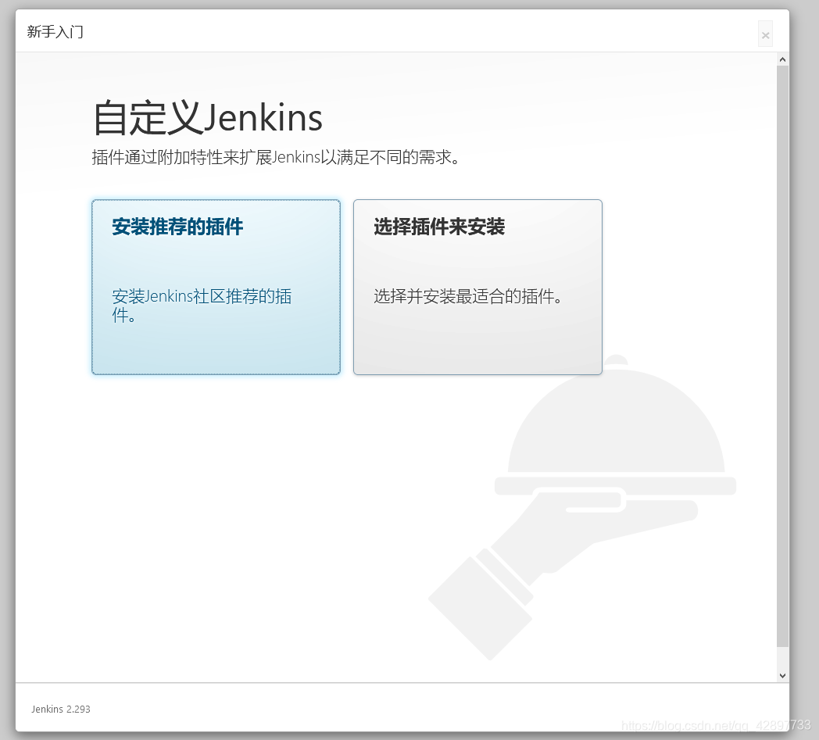Viewport: 819px width, 740px height.
Task: Close the 新手入门 dialog with the X
Action: tap(765, 34)
